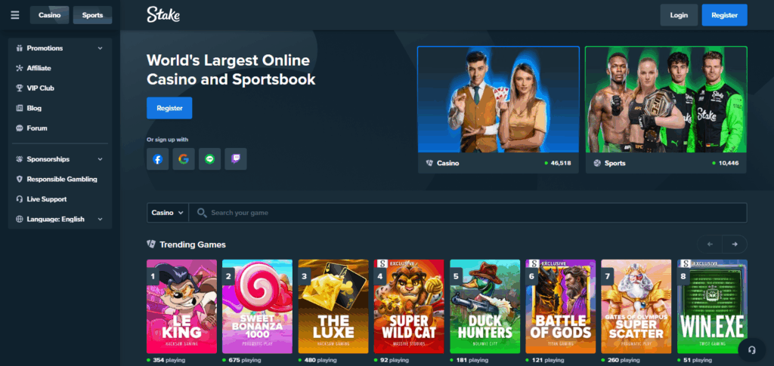Click previous arrow in Trending Games

point(710,245)
